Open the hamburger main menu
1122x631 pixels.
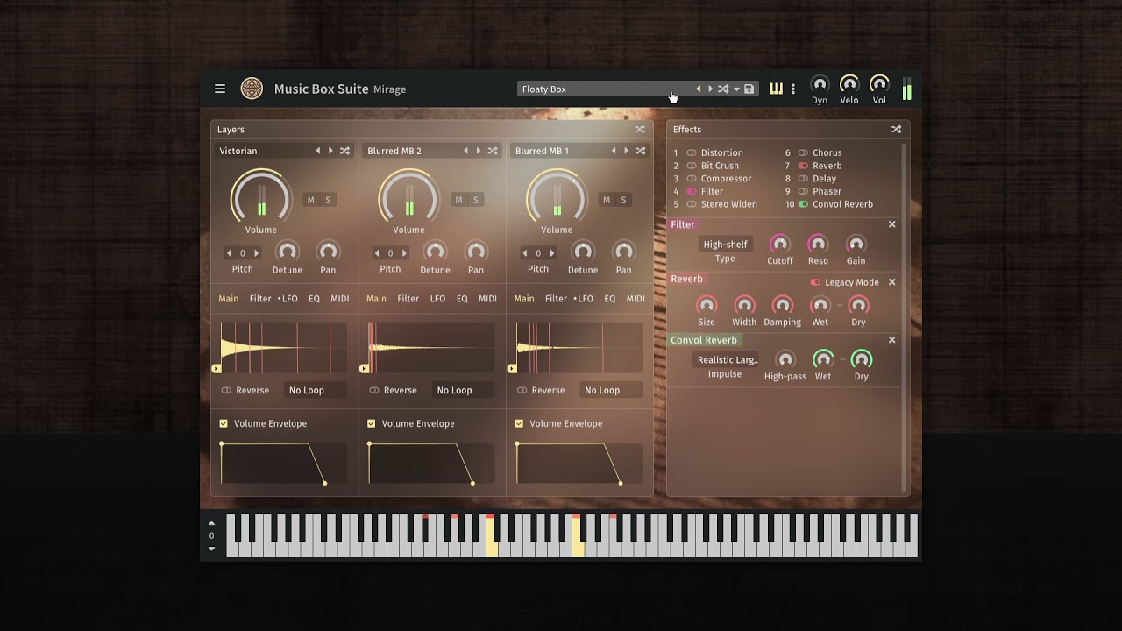click(x=220, y=89)
